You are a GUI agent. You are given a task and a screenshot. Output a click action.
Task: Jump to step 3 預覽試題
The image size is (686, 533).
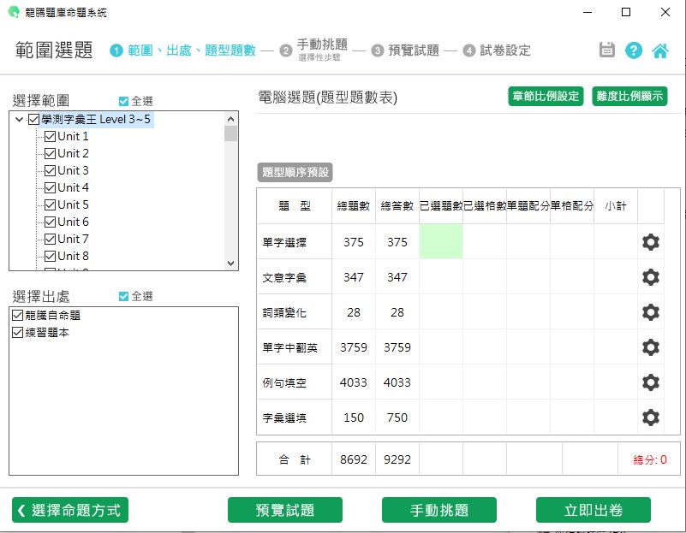[405, 50]
